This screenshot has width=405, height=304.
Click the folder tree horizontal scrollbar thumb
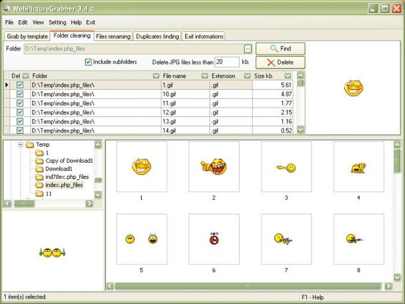24,203
